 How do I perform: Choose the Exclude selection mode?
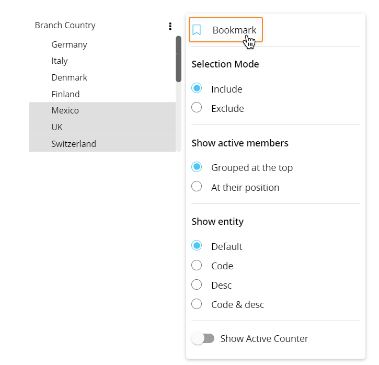pyautogui.click(x=197, y=108)
